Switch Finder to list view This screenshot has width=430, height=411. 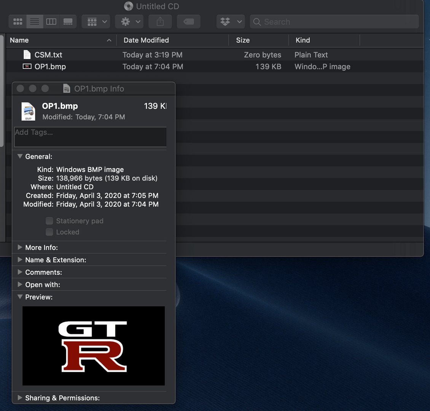click(x=35, y=22)
